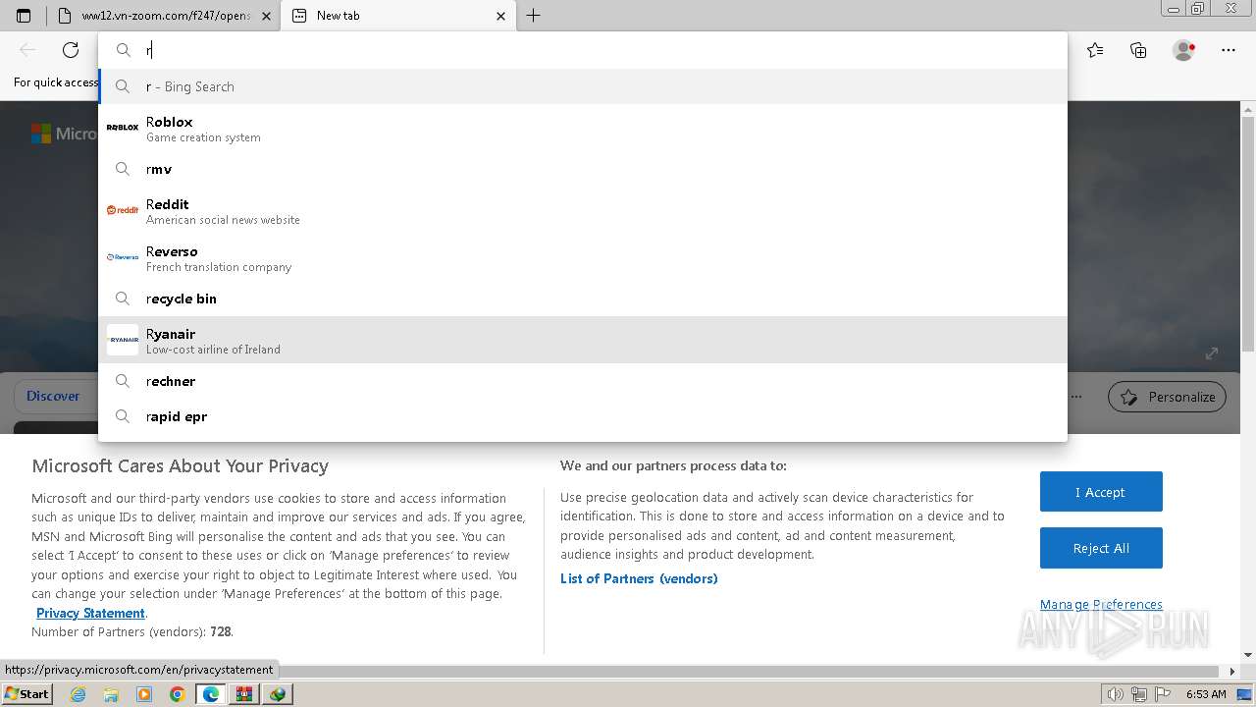1256x707 pixels.
Task: Click the Microsoft logo on page
Action: tap(40, 134)
